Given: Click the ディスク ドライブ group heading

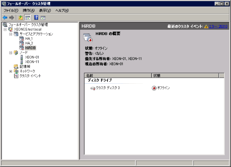Looking at the screenshot, I should pos(100,80).
